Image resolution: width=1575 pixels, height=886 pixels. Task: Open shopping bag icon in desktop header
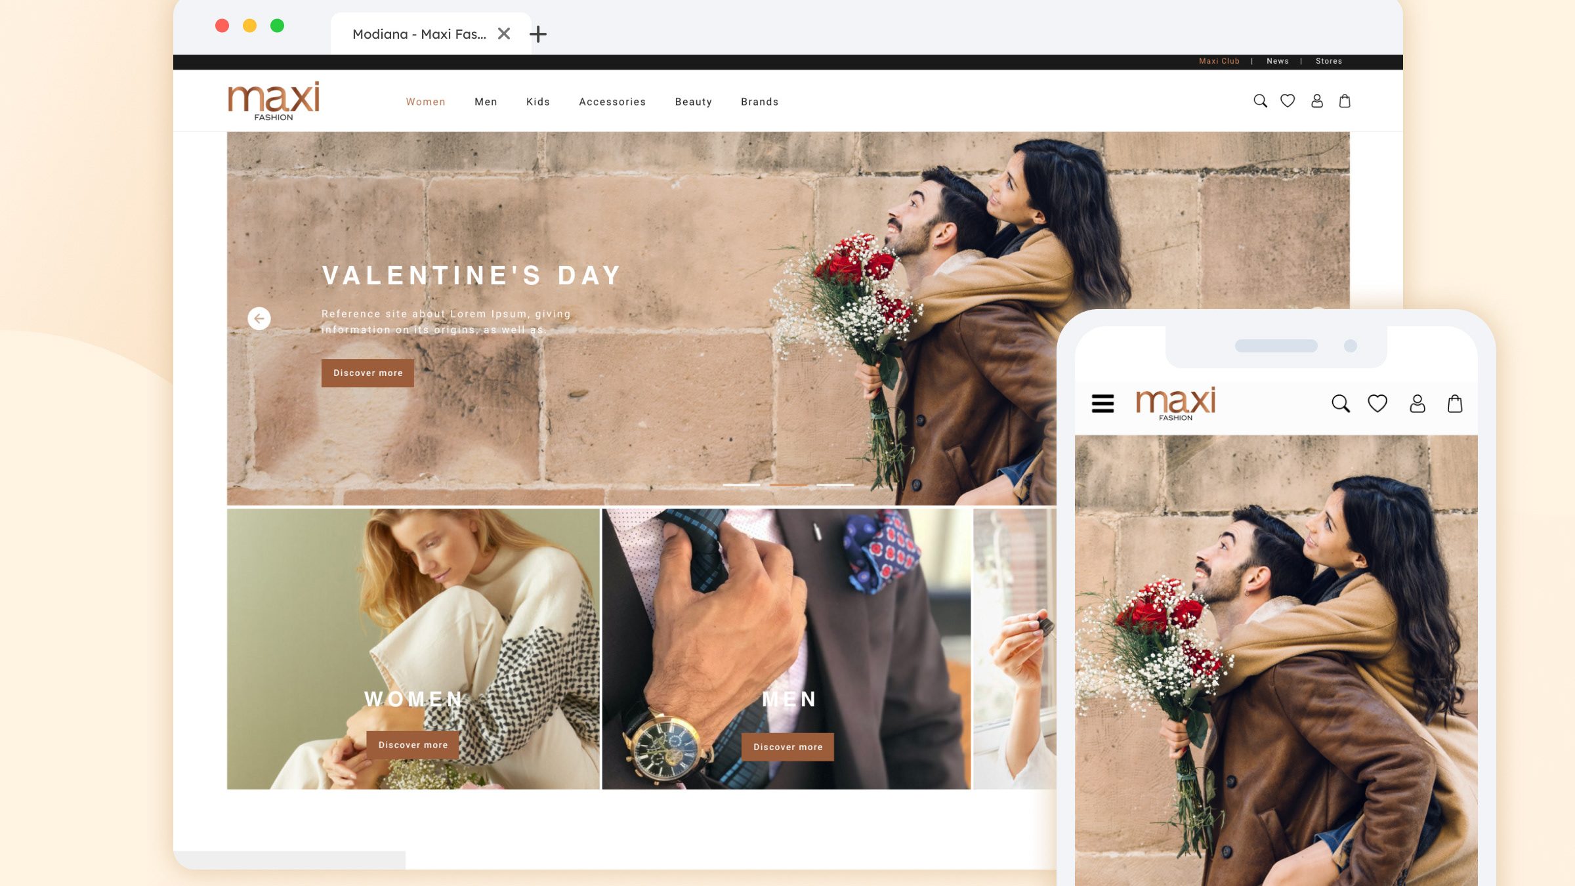click(1345, 101)
